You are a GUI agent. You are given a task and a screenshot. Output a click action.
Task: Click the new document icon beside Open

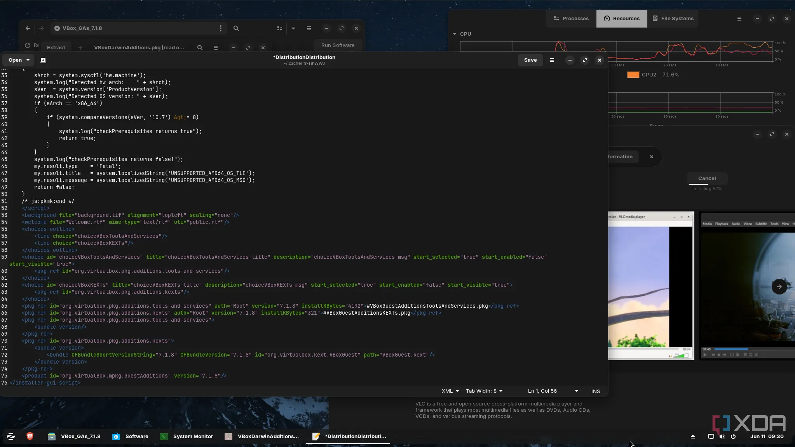(x=43, y=60)
